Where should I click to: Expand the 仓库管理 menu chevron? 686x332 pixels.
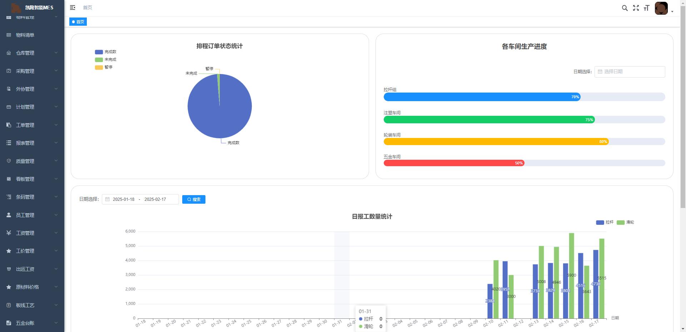click(56, 53)
